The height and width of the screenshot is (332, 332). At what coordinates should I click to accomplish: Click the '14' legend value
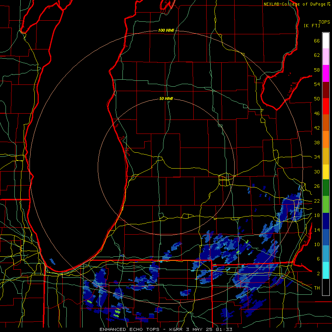tap(317, 230)
